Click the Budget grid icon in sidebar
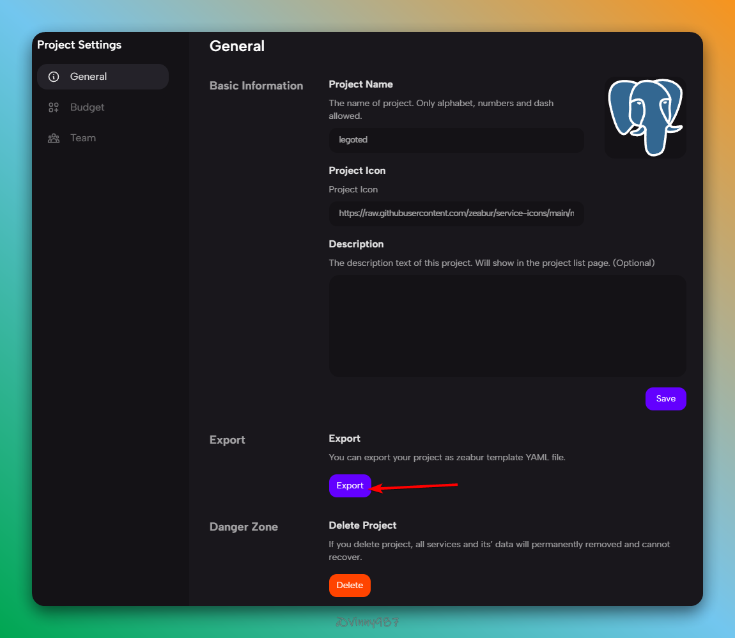The image size is (735, 638). click(54, 107)
